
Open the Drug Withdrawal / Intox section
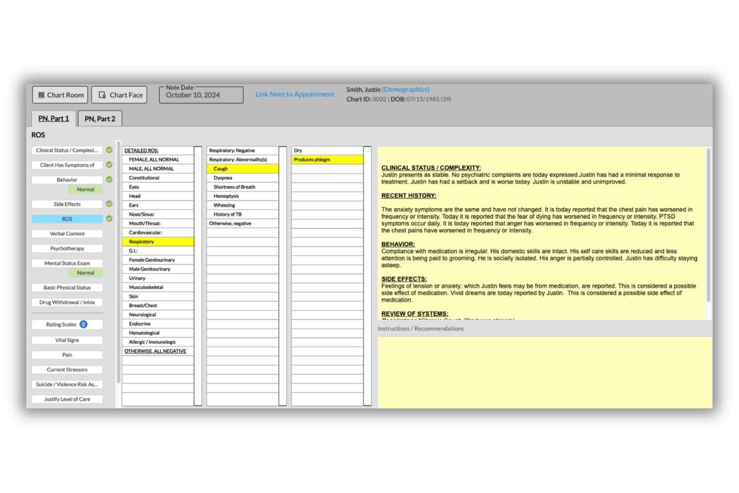point(67,302)
